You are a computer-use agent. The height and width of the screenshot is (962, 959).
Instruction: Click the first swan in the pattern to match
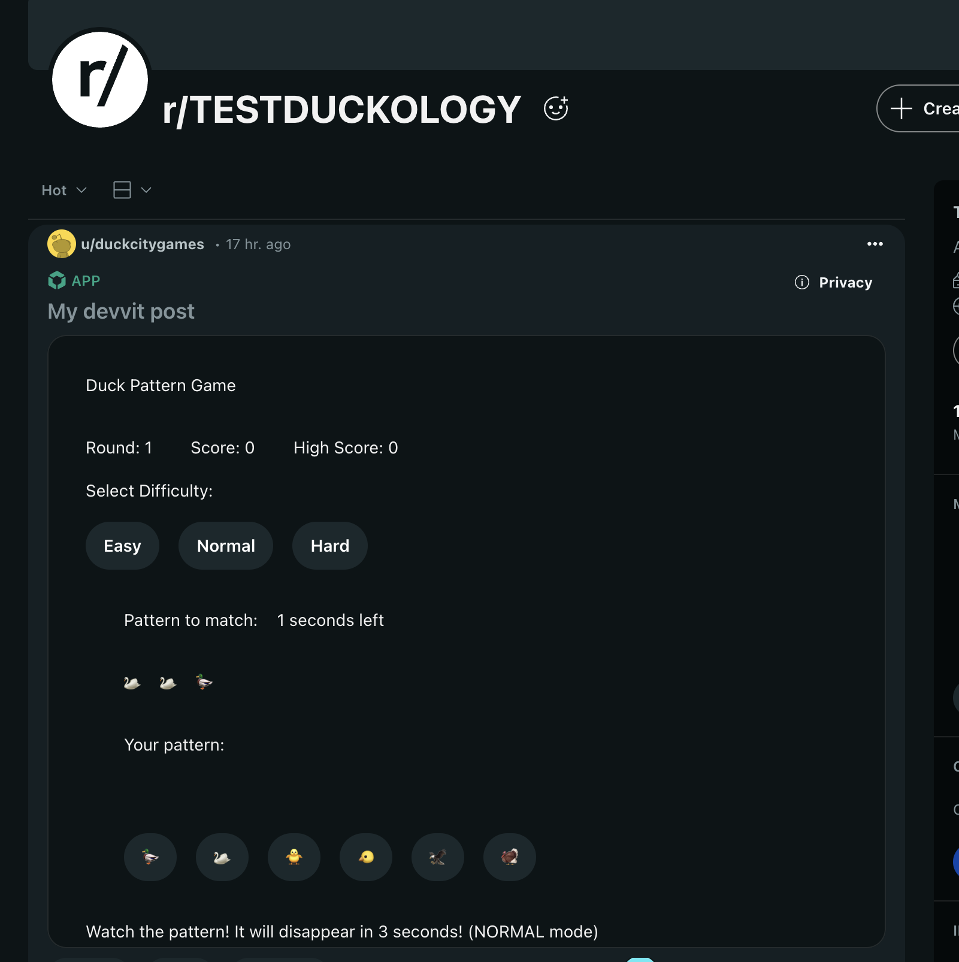132,682
